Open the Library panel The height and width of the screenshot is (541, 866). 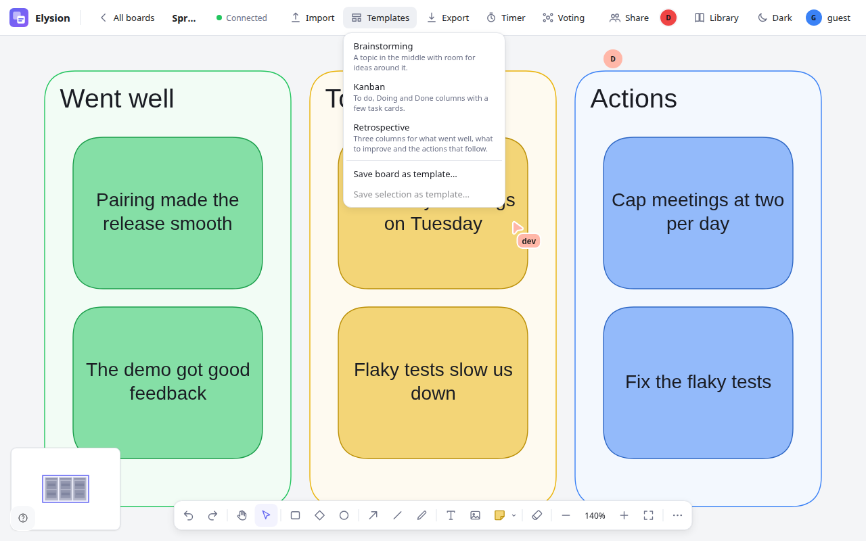click(x=716, y=18)
